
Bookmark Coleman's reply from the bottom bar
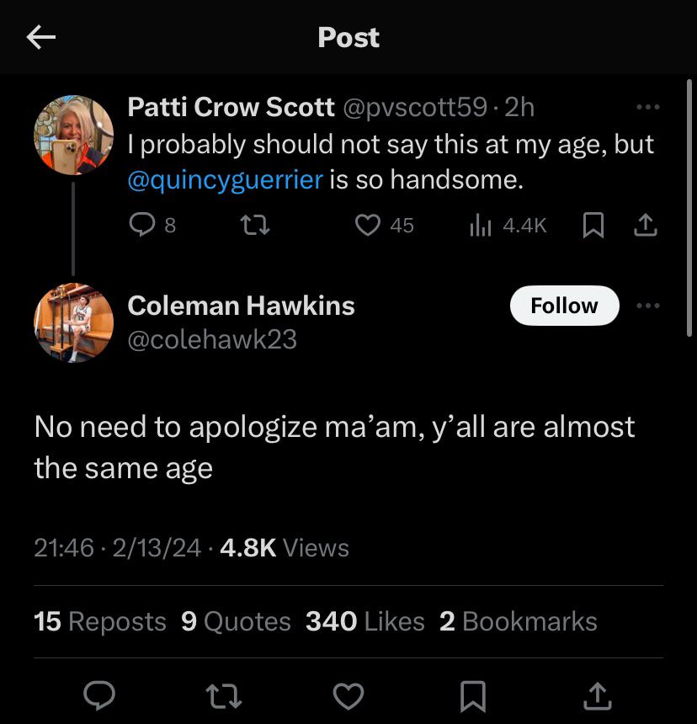pos(473,696)
